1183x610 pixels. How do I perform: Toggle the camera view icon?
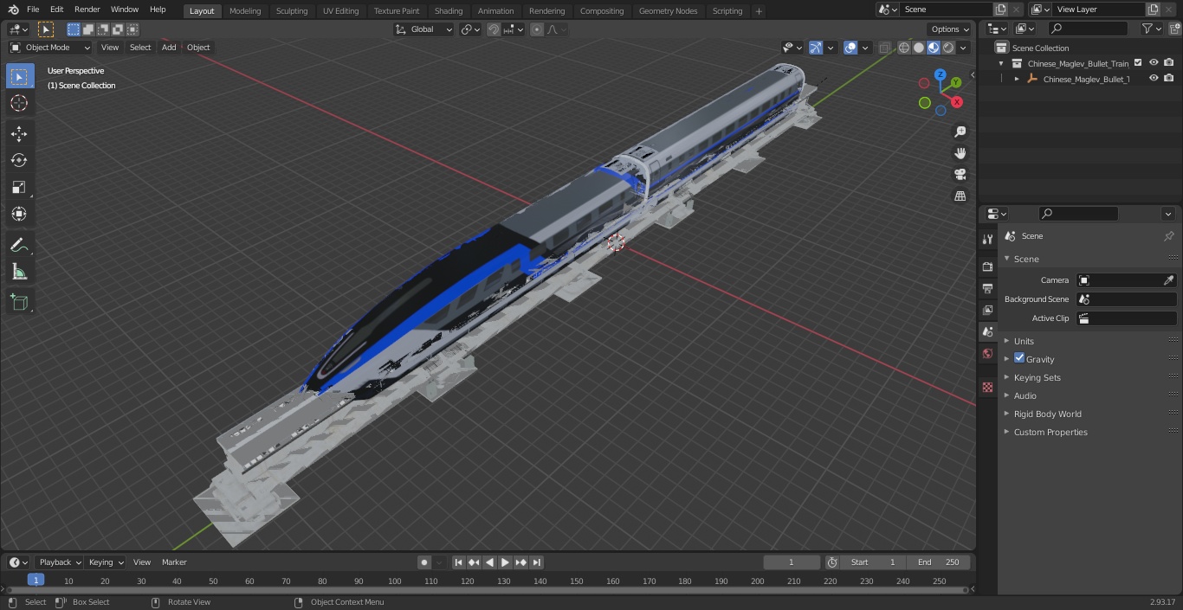coord(960,175)
